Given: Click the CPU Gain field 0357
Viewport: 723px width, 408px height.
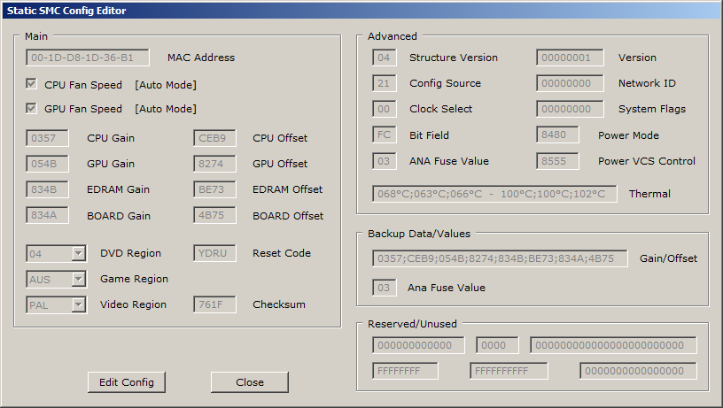Looking at the screenshot, I should pyautogui.click(x=47, y=138).
